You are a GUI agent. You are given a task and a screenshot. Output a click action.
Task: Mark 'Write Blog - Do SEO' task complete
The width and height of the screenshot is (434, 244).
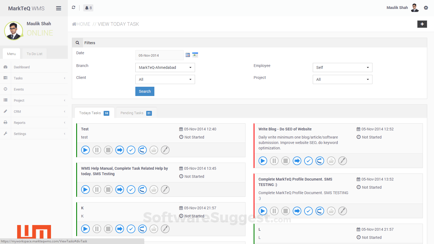308,161
